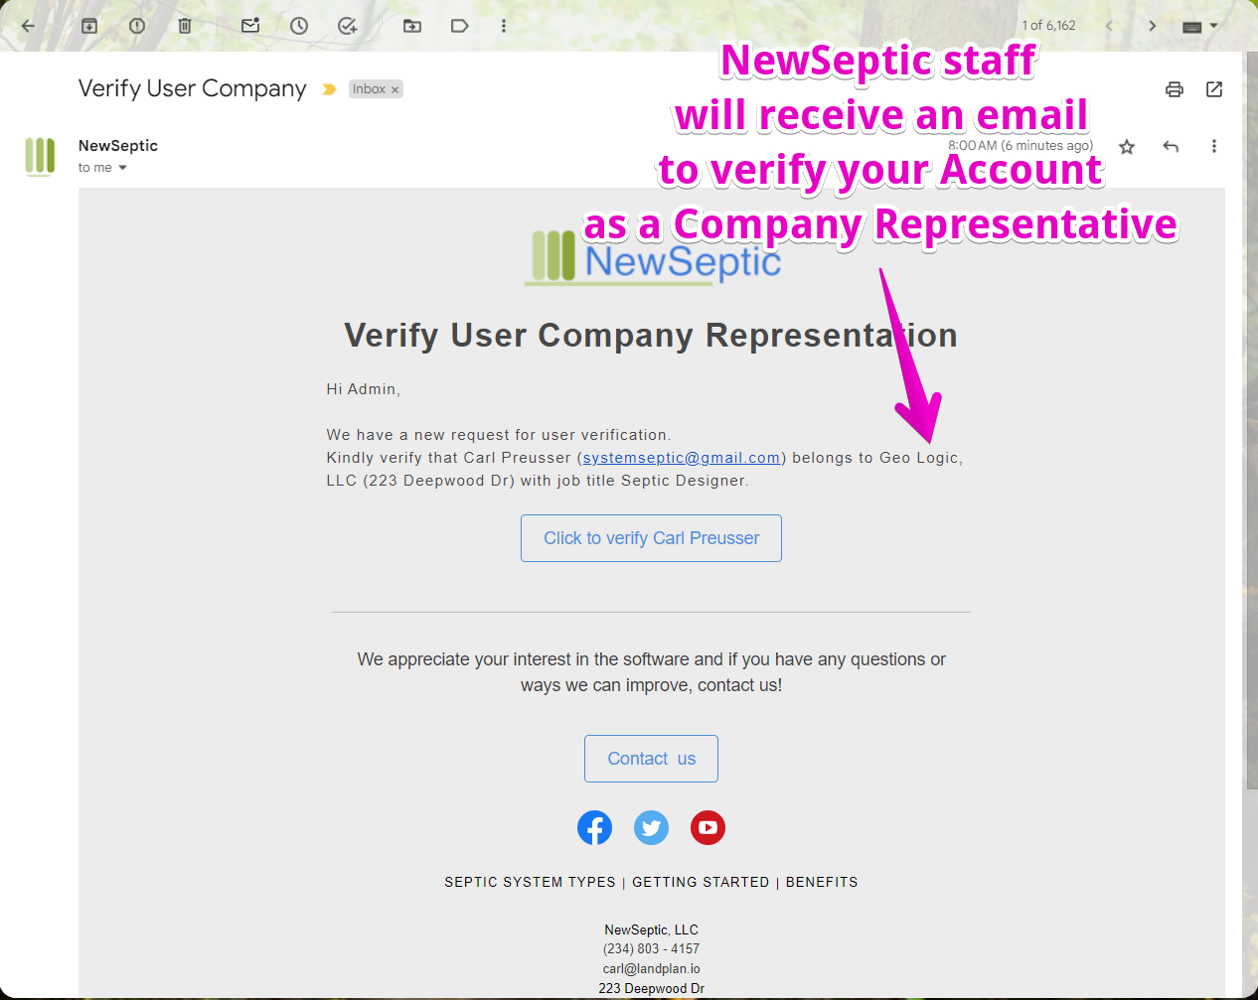1258x1000 pixels.
Task: Go to the older email arrow
Action: tap(1153, 26)
